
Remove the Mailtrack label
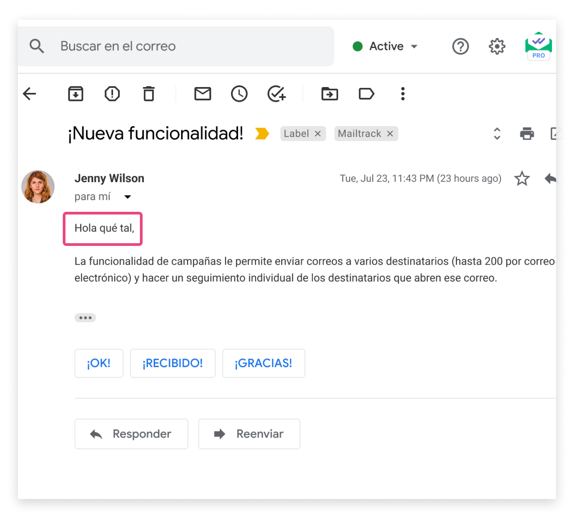tap(390, 134)
